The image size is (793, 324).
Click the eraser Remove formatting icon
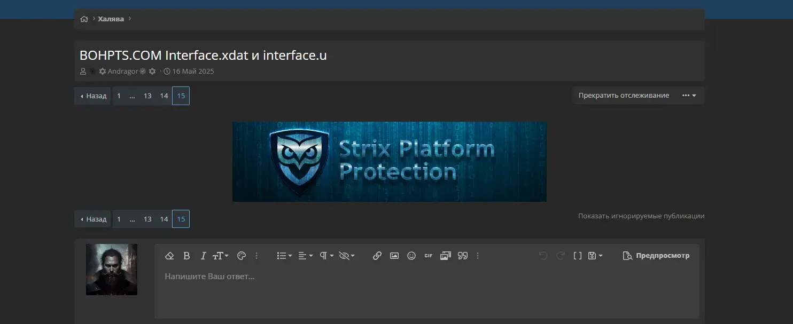(169, 256)
